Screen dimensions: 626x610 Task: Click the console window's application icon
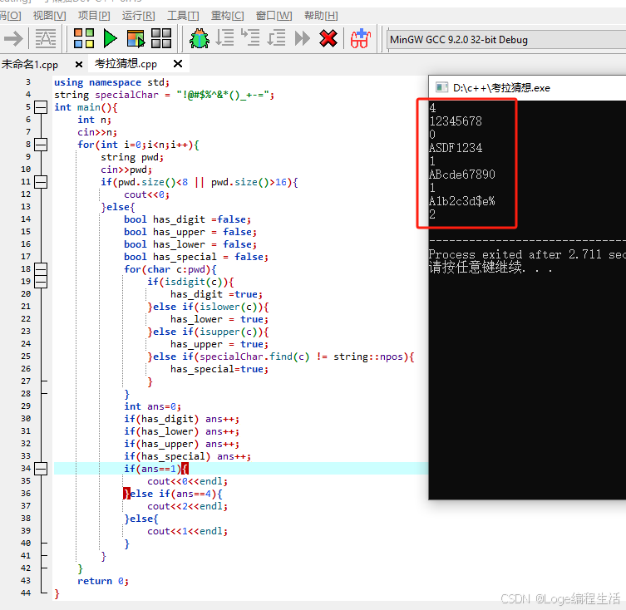click(x=441, y=87)
